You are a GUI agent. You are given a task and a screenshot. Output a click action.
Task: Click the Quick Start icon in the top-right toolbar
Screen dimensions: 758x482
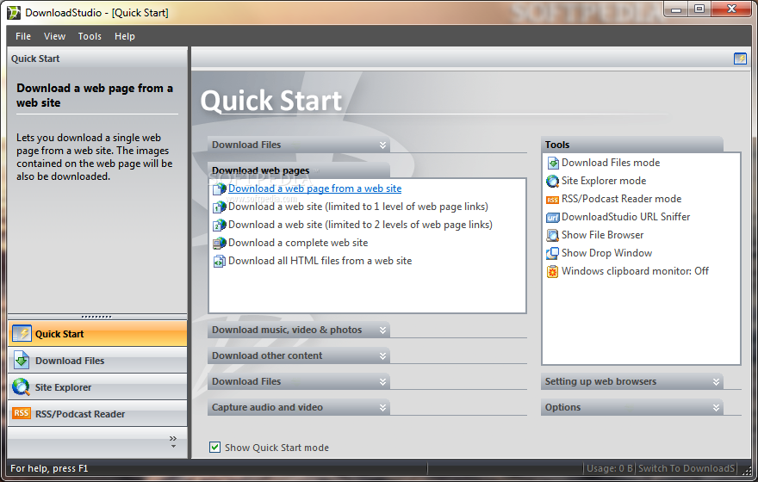pos(740,59)
